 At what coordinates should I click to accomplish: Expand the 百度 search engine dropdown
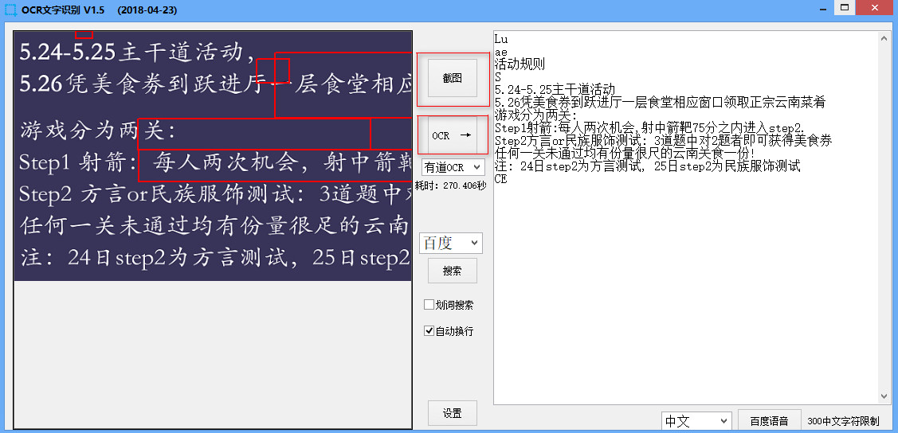(x=451, y=243)
